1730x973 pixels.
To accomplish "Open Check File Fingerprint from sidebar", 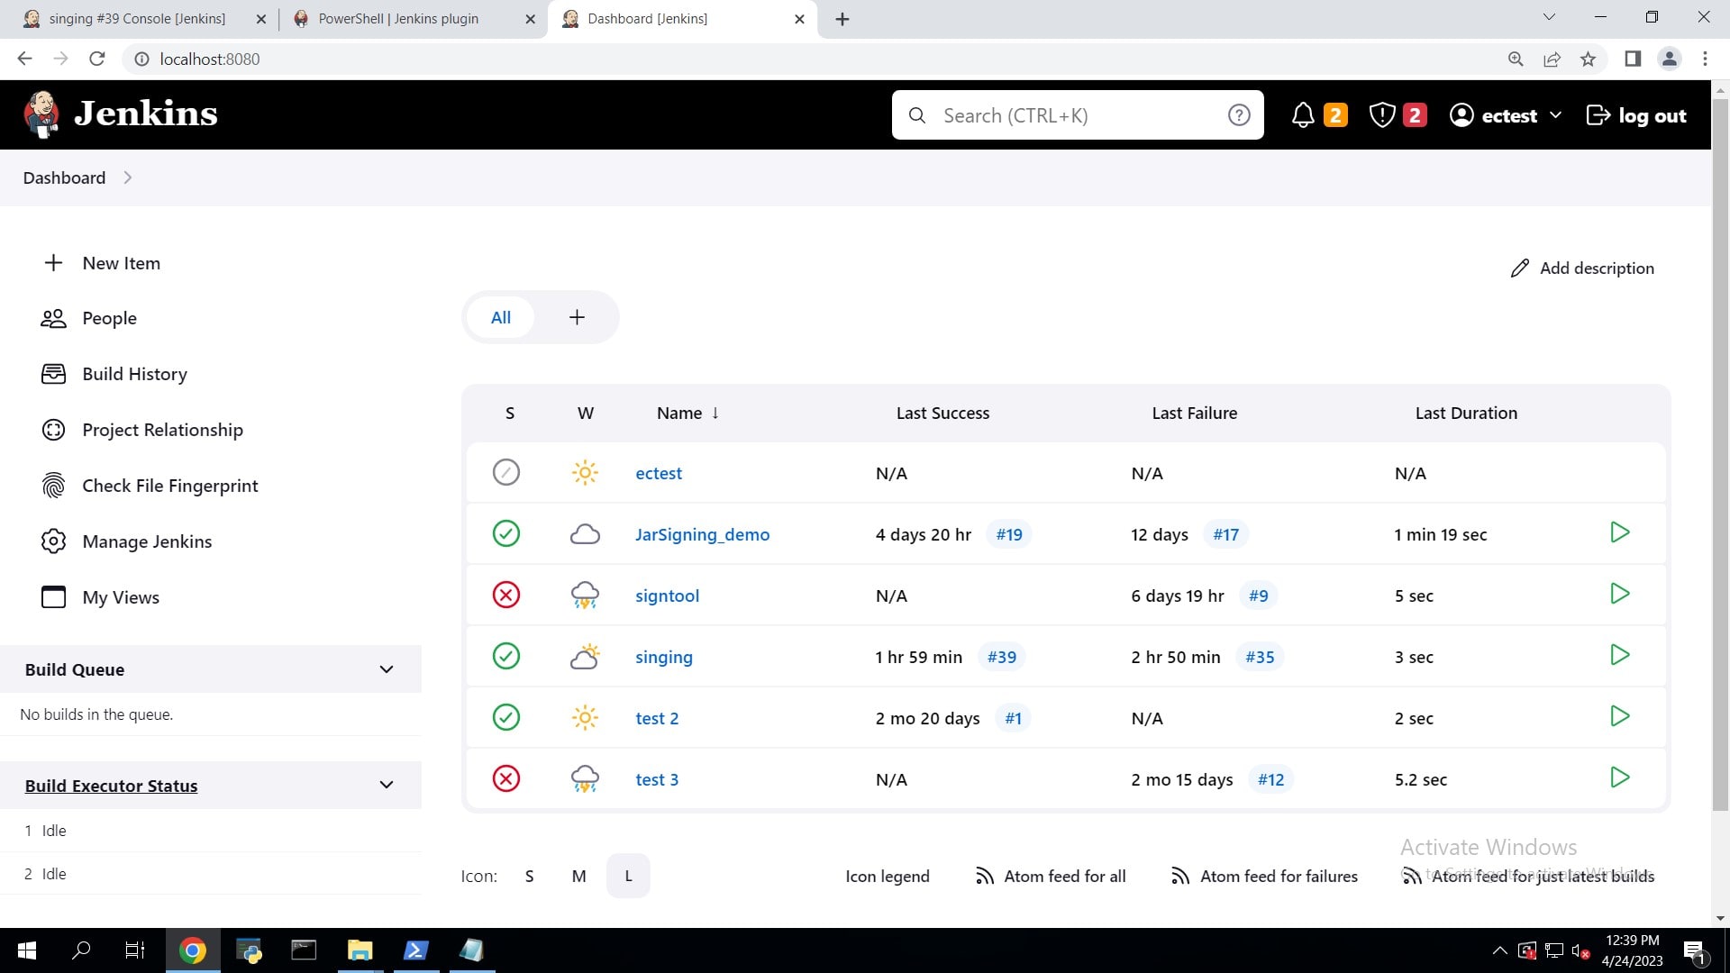I will click(169, 486).
